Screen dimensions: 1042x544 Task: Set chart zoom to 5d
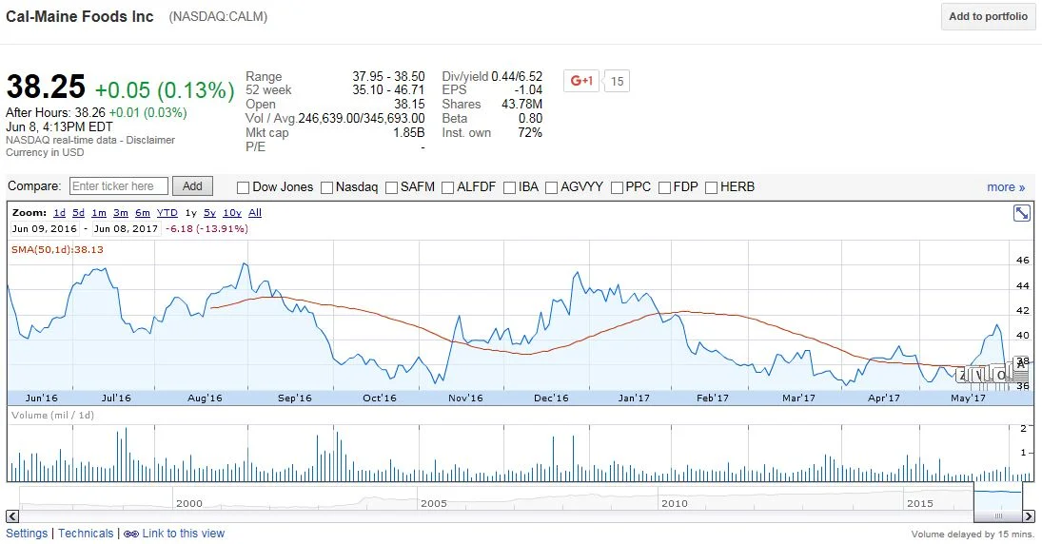tap(78, 213)
